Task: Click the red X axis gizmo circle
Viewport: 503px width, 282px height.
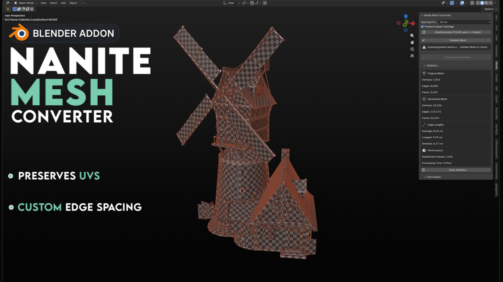Action: tap(413, 23)
